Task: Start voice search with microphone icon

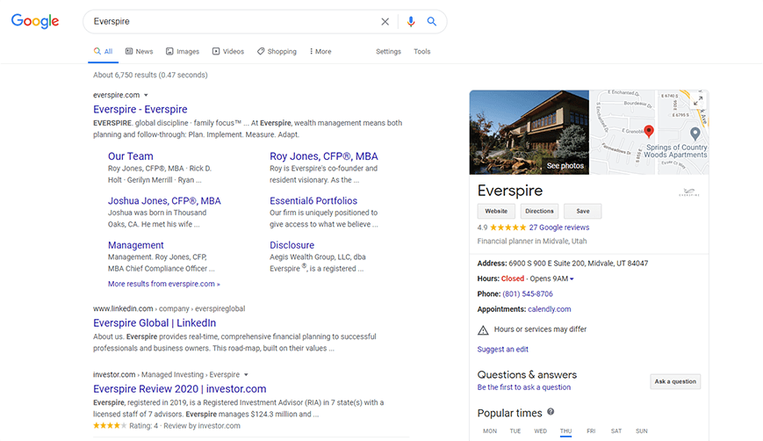Action: coord(411,21)
